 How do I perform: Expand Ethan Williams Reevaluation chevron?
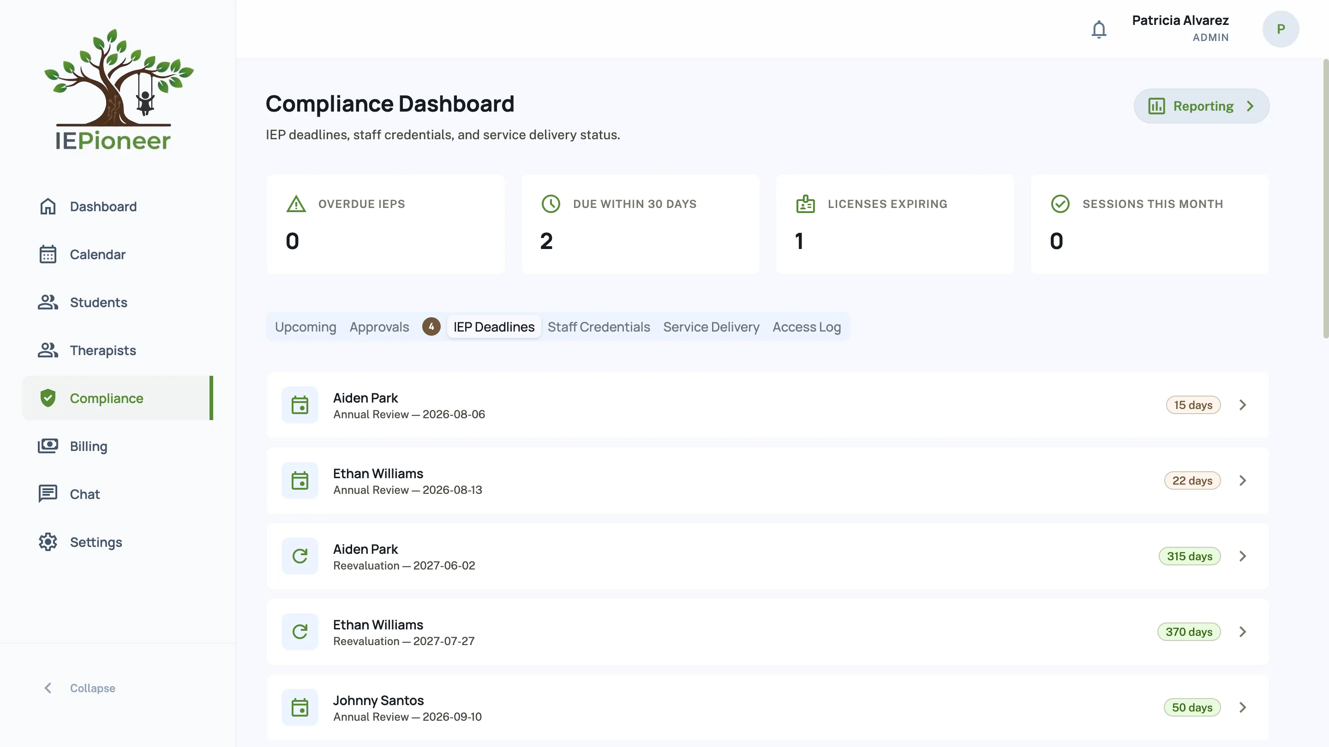(x=1243, y=632)
